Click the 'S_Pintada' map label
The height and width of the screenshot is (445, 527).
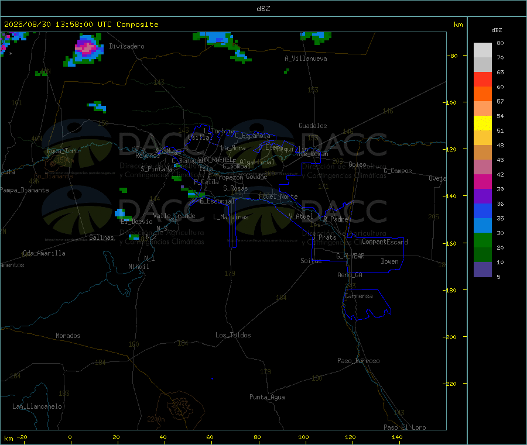click(x=156, y=169)
